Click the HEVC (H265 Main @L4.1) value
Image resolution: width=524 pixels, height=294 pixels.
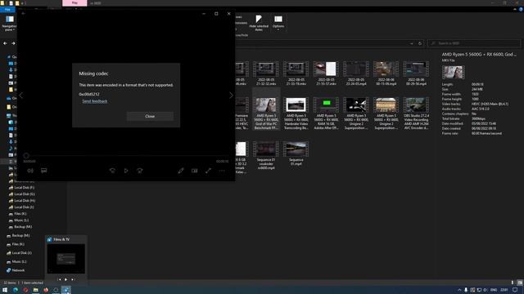pyautogui.click(x=490, y=104)
